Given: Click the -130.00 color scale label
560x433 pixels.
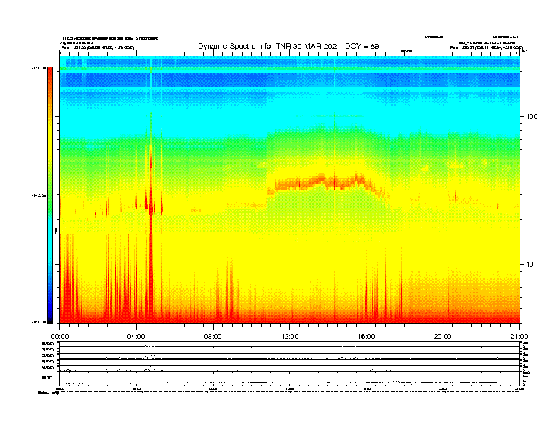Looking at the screenshot, I should [x=39, y=68].
